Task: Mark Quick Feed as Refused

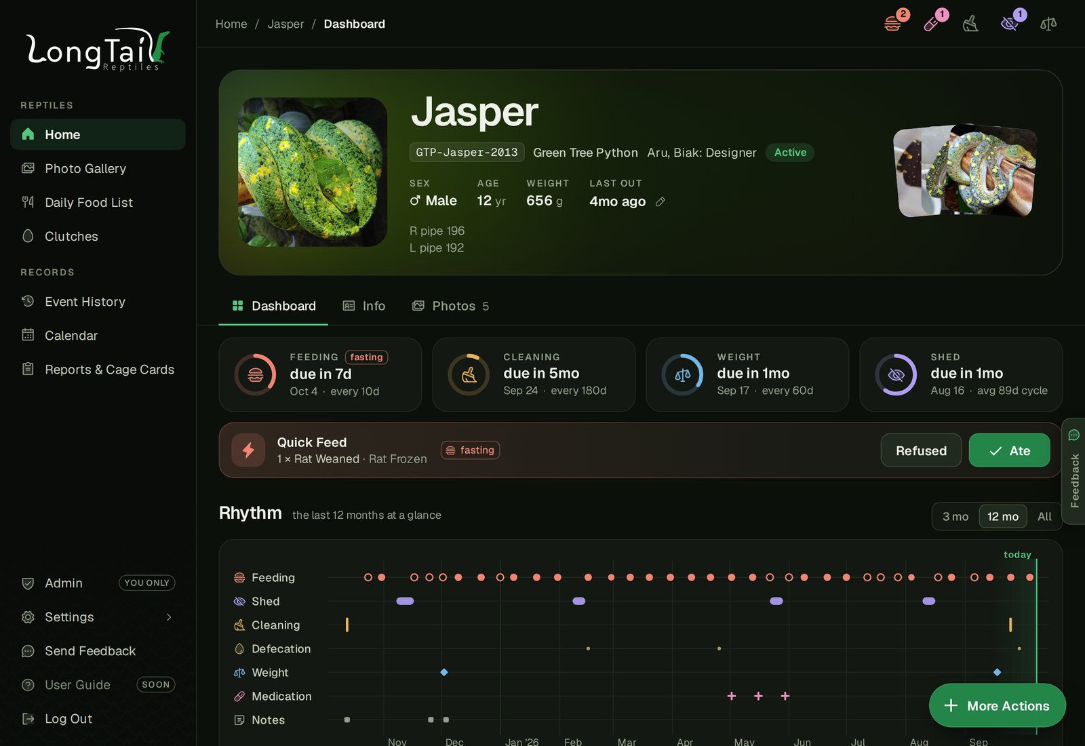Action: click(921, 450)
